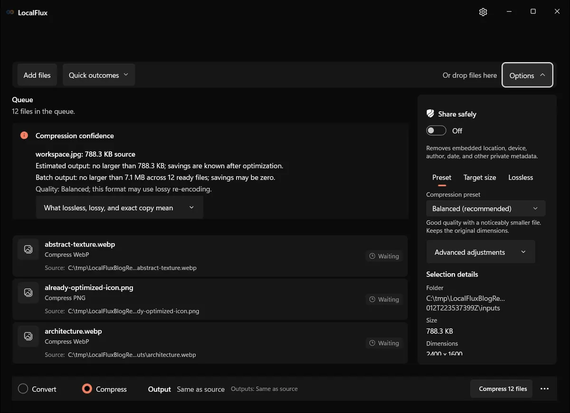Select the Compress radio button
This screenshot has height=413, width=570.
click(87, 389)
